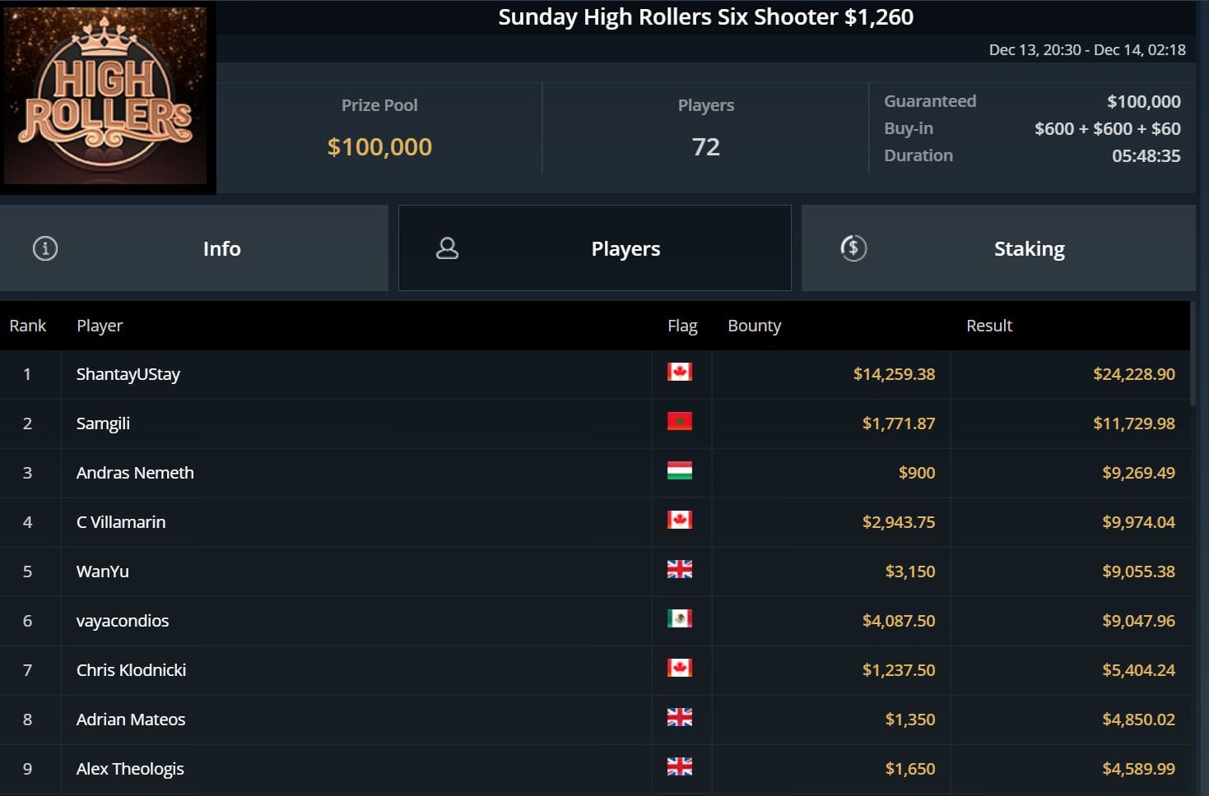Click vayacondios' Mexico flag icon

pos(679,619)
